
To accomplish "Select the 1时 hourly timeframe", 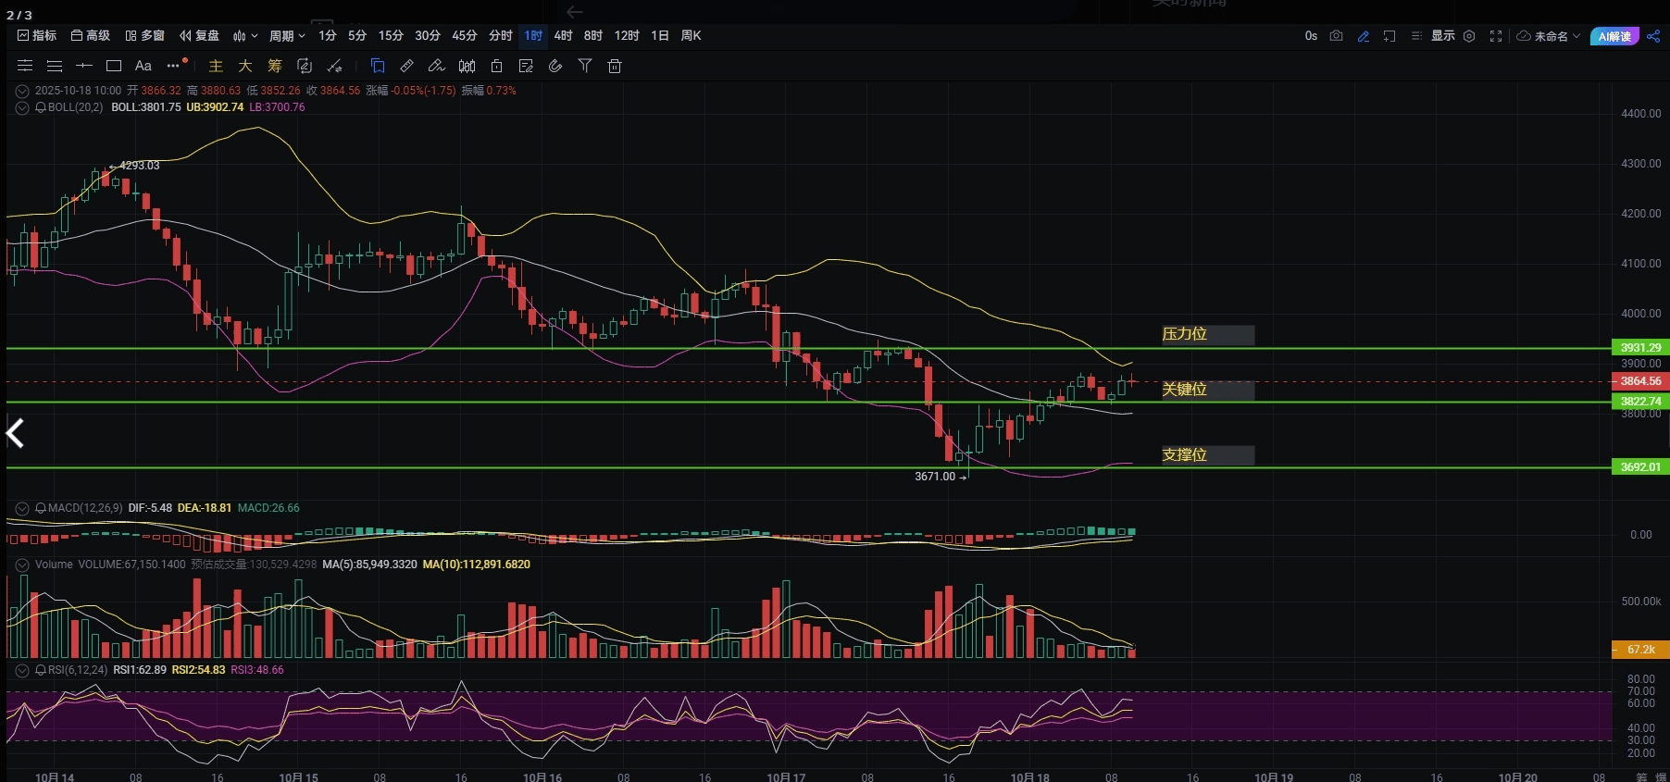I will point(533,36).
